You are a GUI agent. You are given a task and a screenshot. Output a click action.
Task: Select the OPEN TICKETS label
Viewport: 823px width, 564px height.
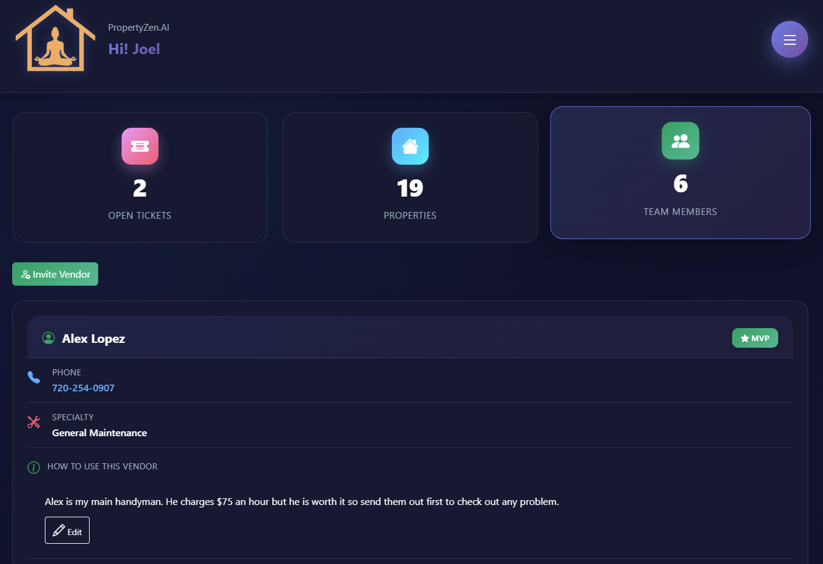139,216
